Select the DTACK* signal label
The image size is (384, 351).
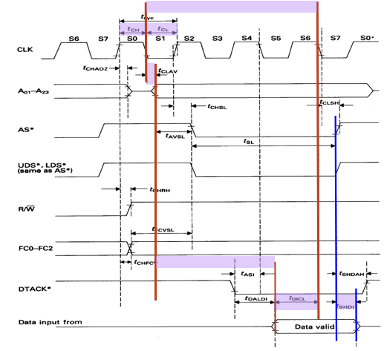tap(34, 289)
